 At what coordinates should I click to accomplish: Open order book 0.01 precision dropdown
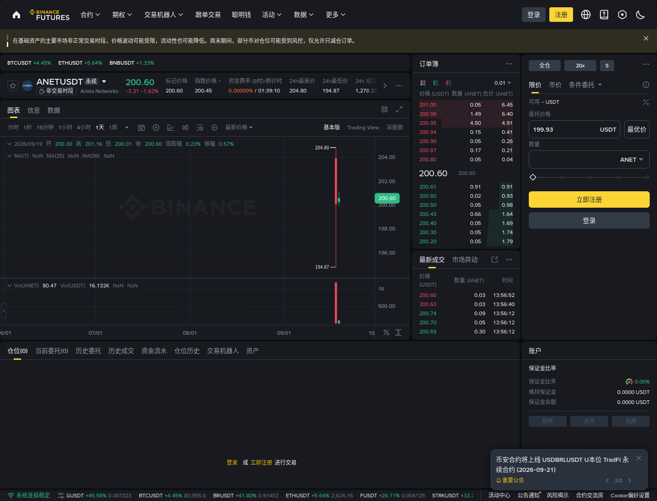(x=503, y=83)
